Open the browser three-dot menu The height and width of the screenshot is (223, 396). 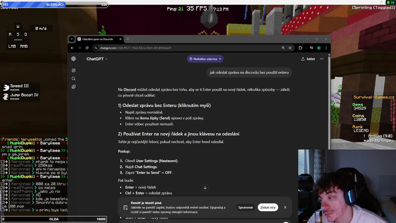[326, 48]
